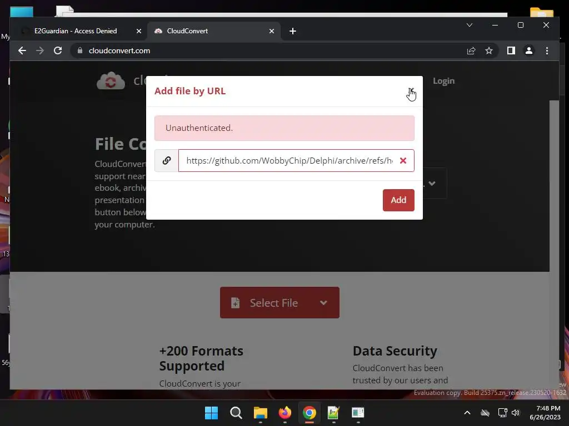Image resolution: width=569 pixels, height=426 pixels.
Task: Click the CloudConvert cloud logo
Action: (111, 81)
